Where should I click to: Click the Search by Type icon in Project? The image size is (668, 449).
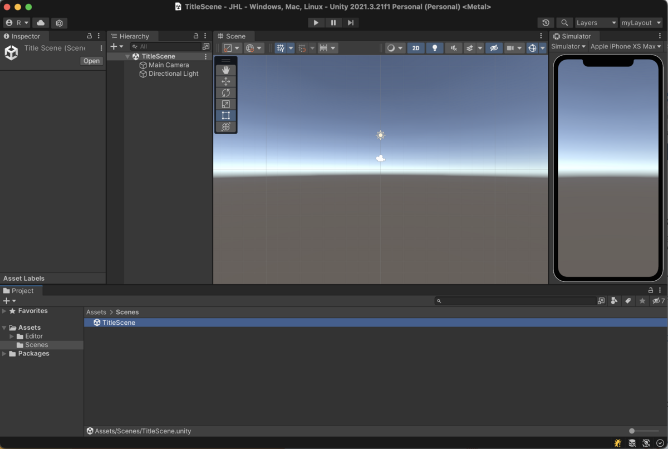coord(614,301)
